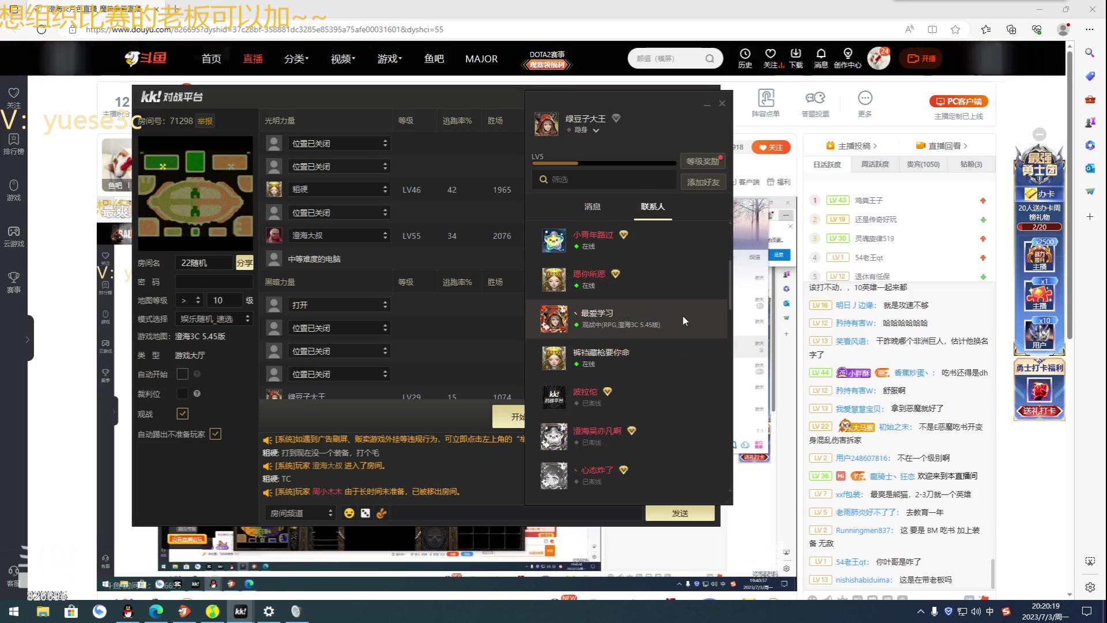Click the KK platform taskbar icon
The image size is (1107, 623).
240,611
